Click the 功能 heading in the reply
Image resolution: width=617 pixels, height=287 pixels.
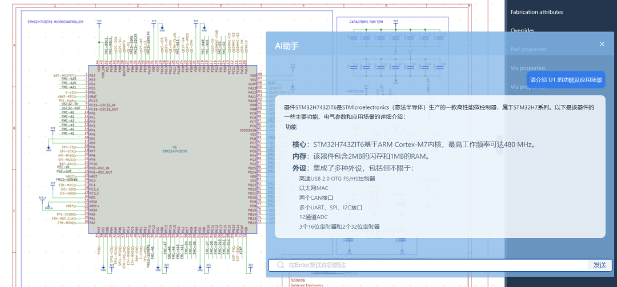coord(291,127)
